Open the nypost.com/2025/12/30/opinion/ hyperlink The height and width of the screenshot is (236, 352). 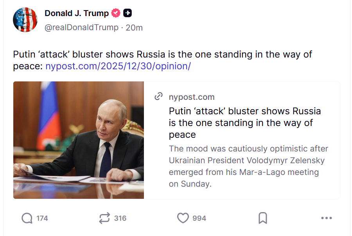click(x=118, y=66)
